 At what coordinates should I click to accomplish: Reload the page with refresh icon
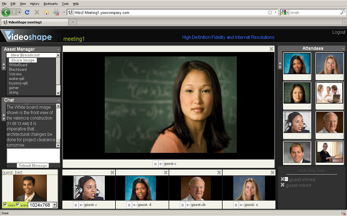tap(27, 12)
